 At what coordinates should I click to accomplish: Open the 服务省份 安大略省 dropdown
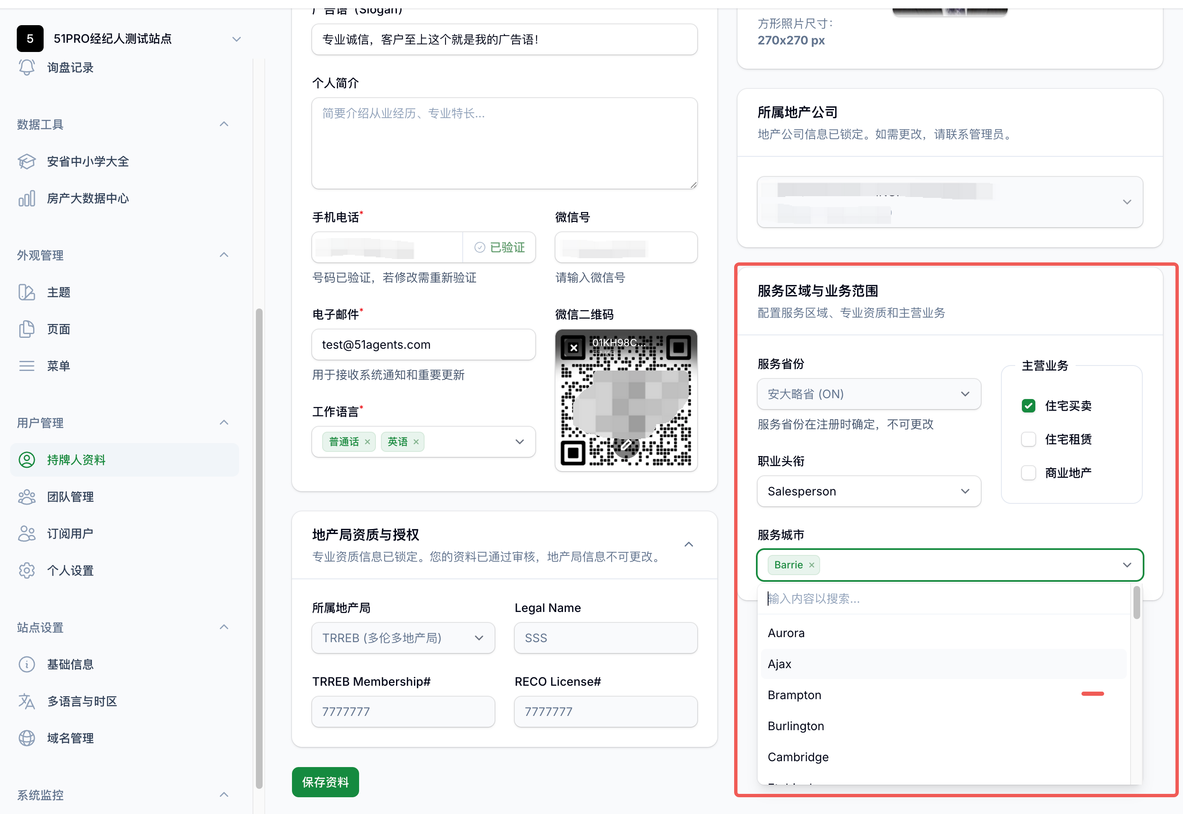pos(869,394)
